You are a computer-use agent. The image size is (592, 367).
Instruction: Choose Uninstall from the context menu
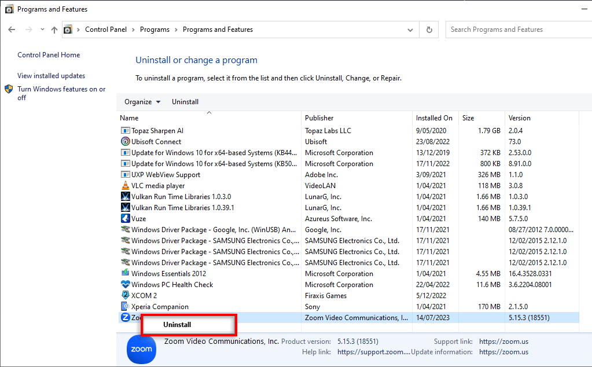[177, 325]
